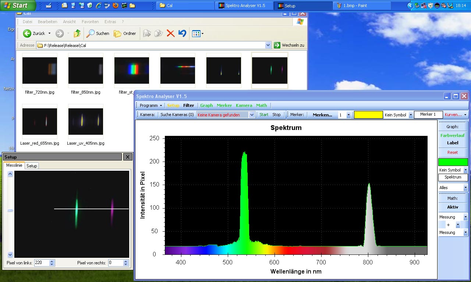Toggle the Farbverlauf graph option
This screenshot has width=471, height=282.
coord(453,135)
